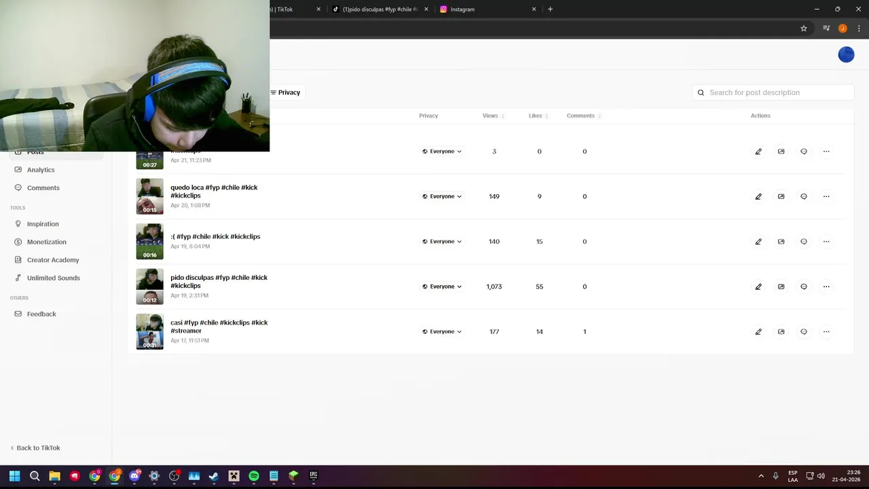Change privacy of 'quedo loca' post dropdown
This screenshot has height=489, width=869.
pos(442,196)
